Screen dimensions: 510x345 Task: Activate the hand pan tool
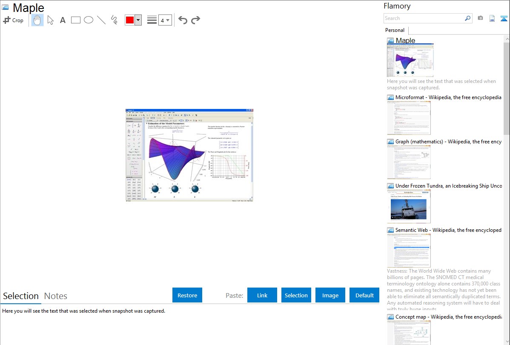pos(37,20)
